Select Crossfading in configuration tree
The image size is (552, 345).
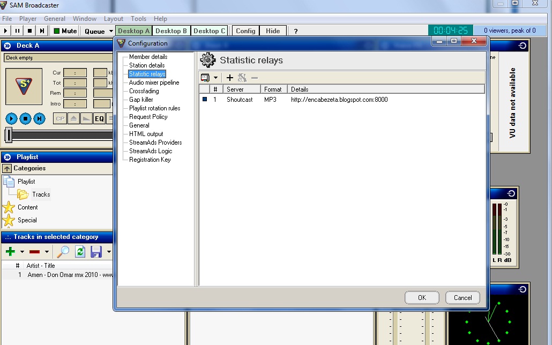coord(144,91)
